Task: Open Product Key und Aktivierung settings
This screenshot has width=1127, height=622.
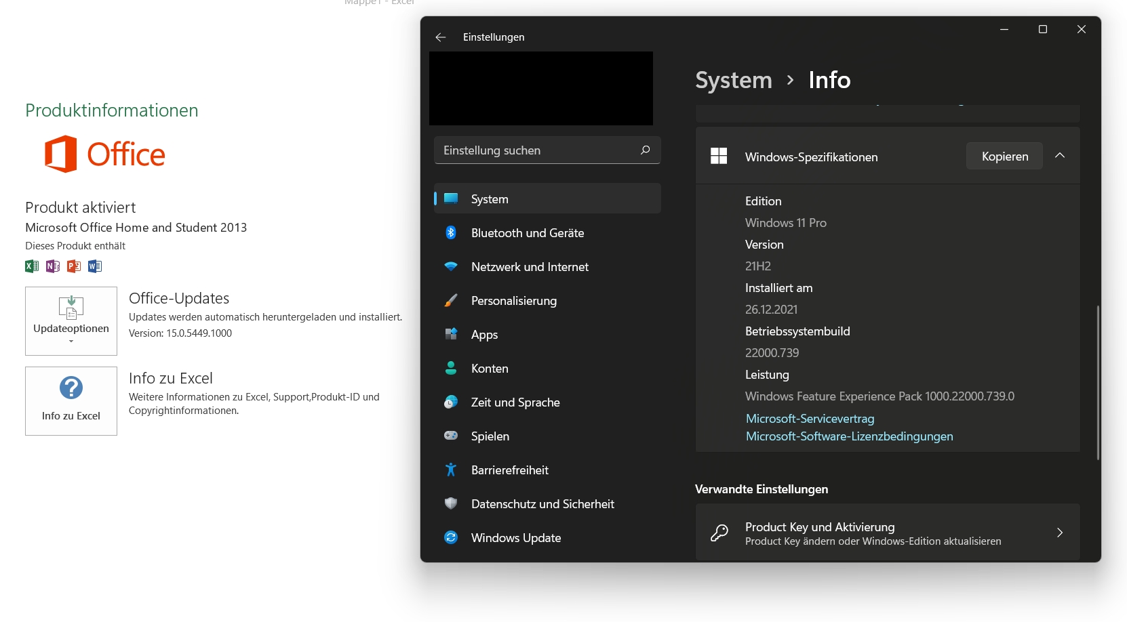Action: [x=888, y=533]
